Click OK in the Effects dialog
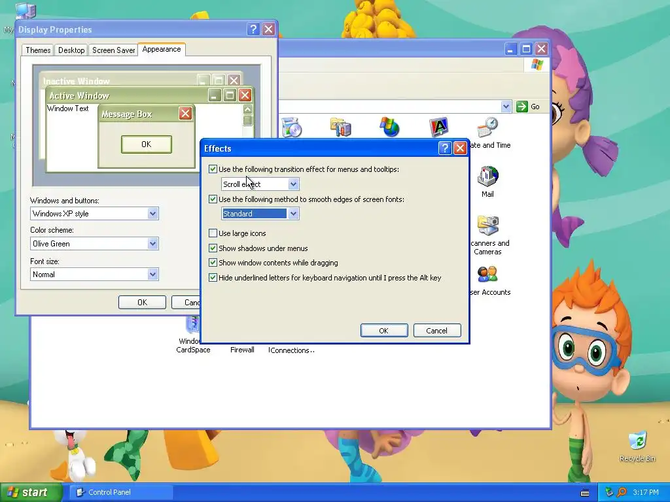This screenshot has width=670, height=502. point(383,330)
